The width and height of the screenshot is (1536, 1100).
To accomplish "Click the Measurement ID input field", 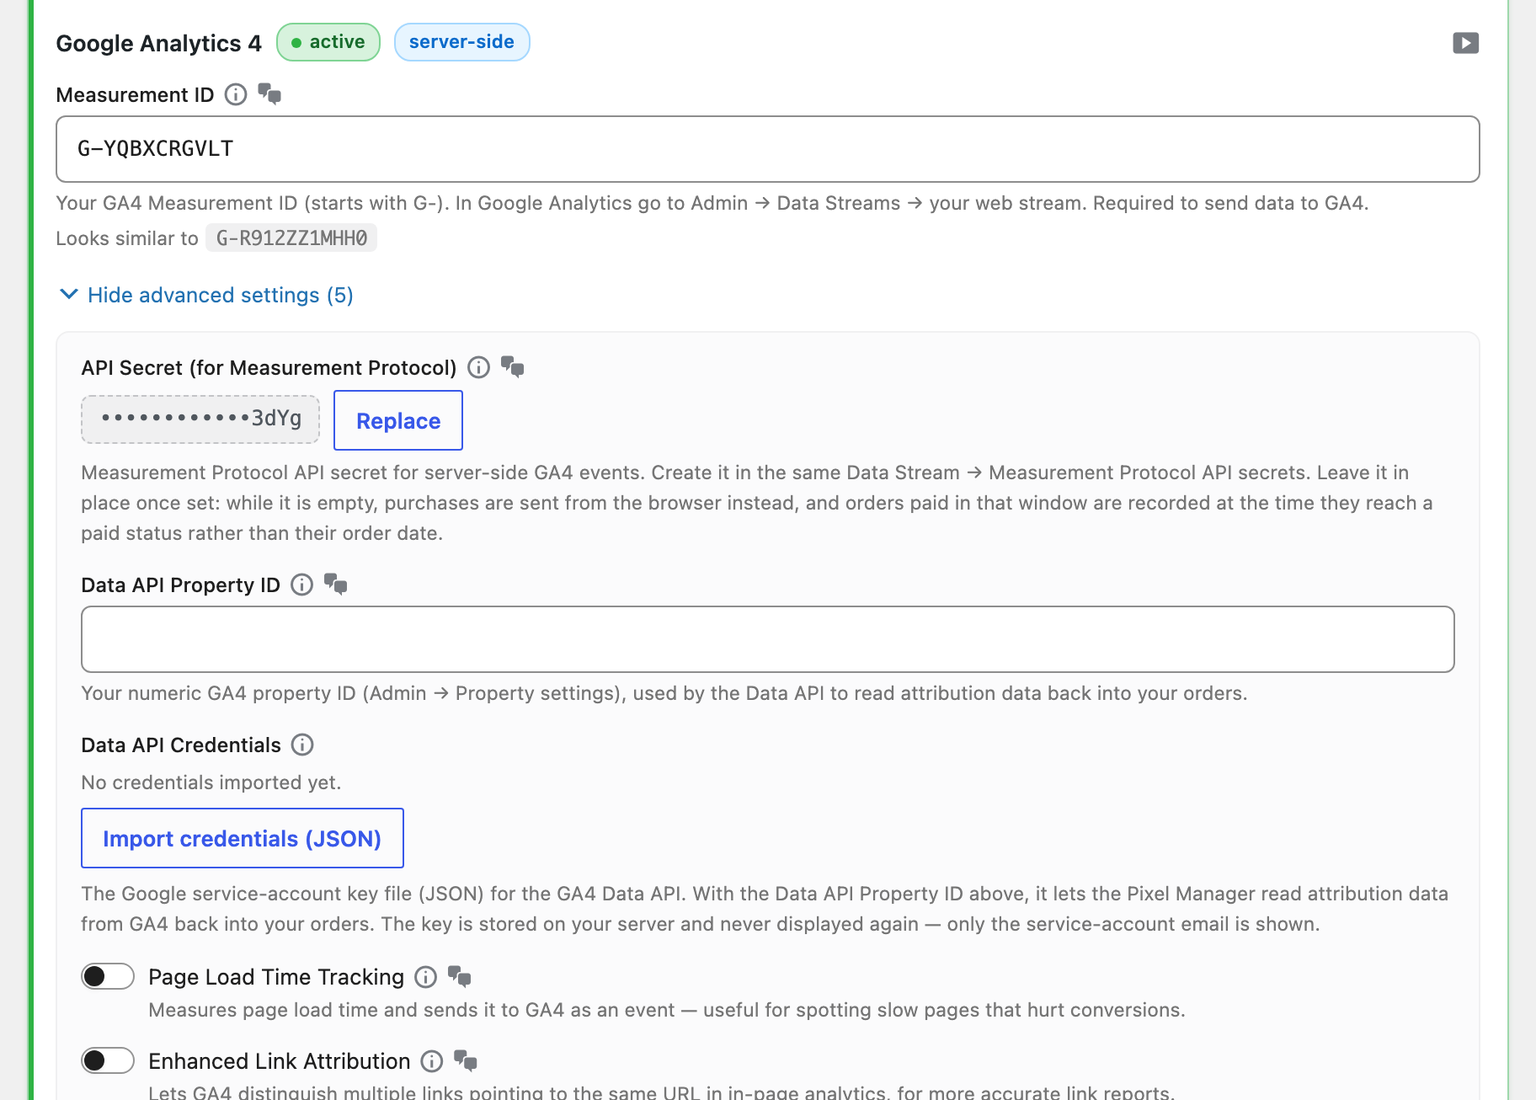I will pyautogui.click(x=768, y=149).
